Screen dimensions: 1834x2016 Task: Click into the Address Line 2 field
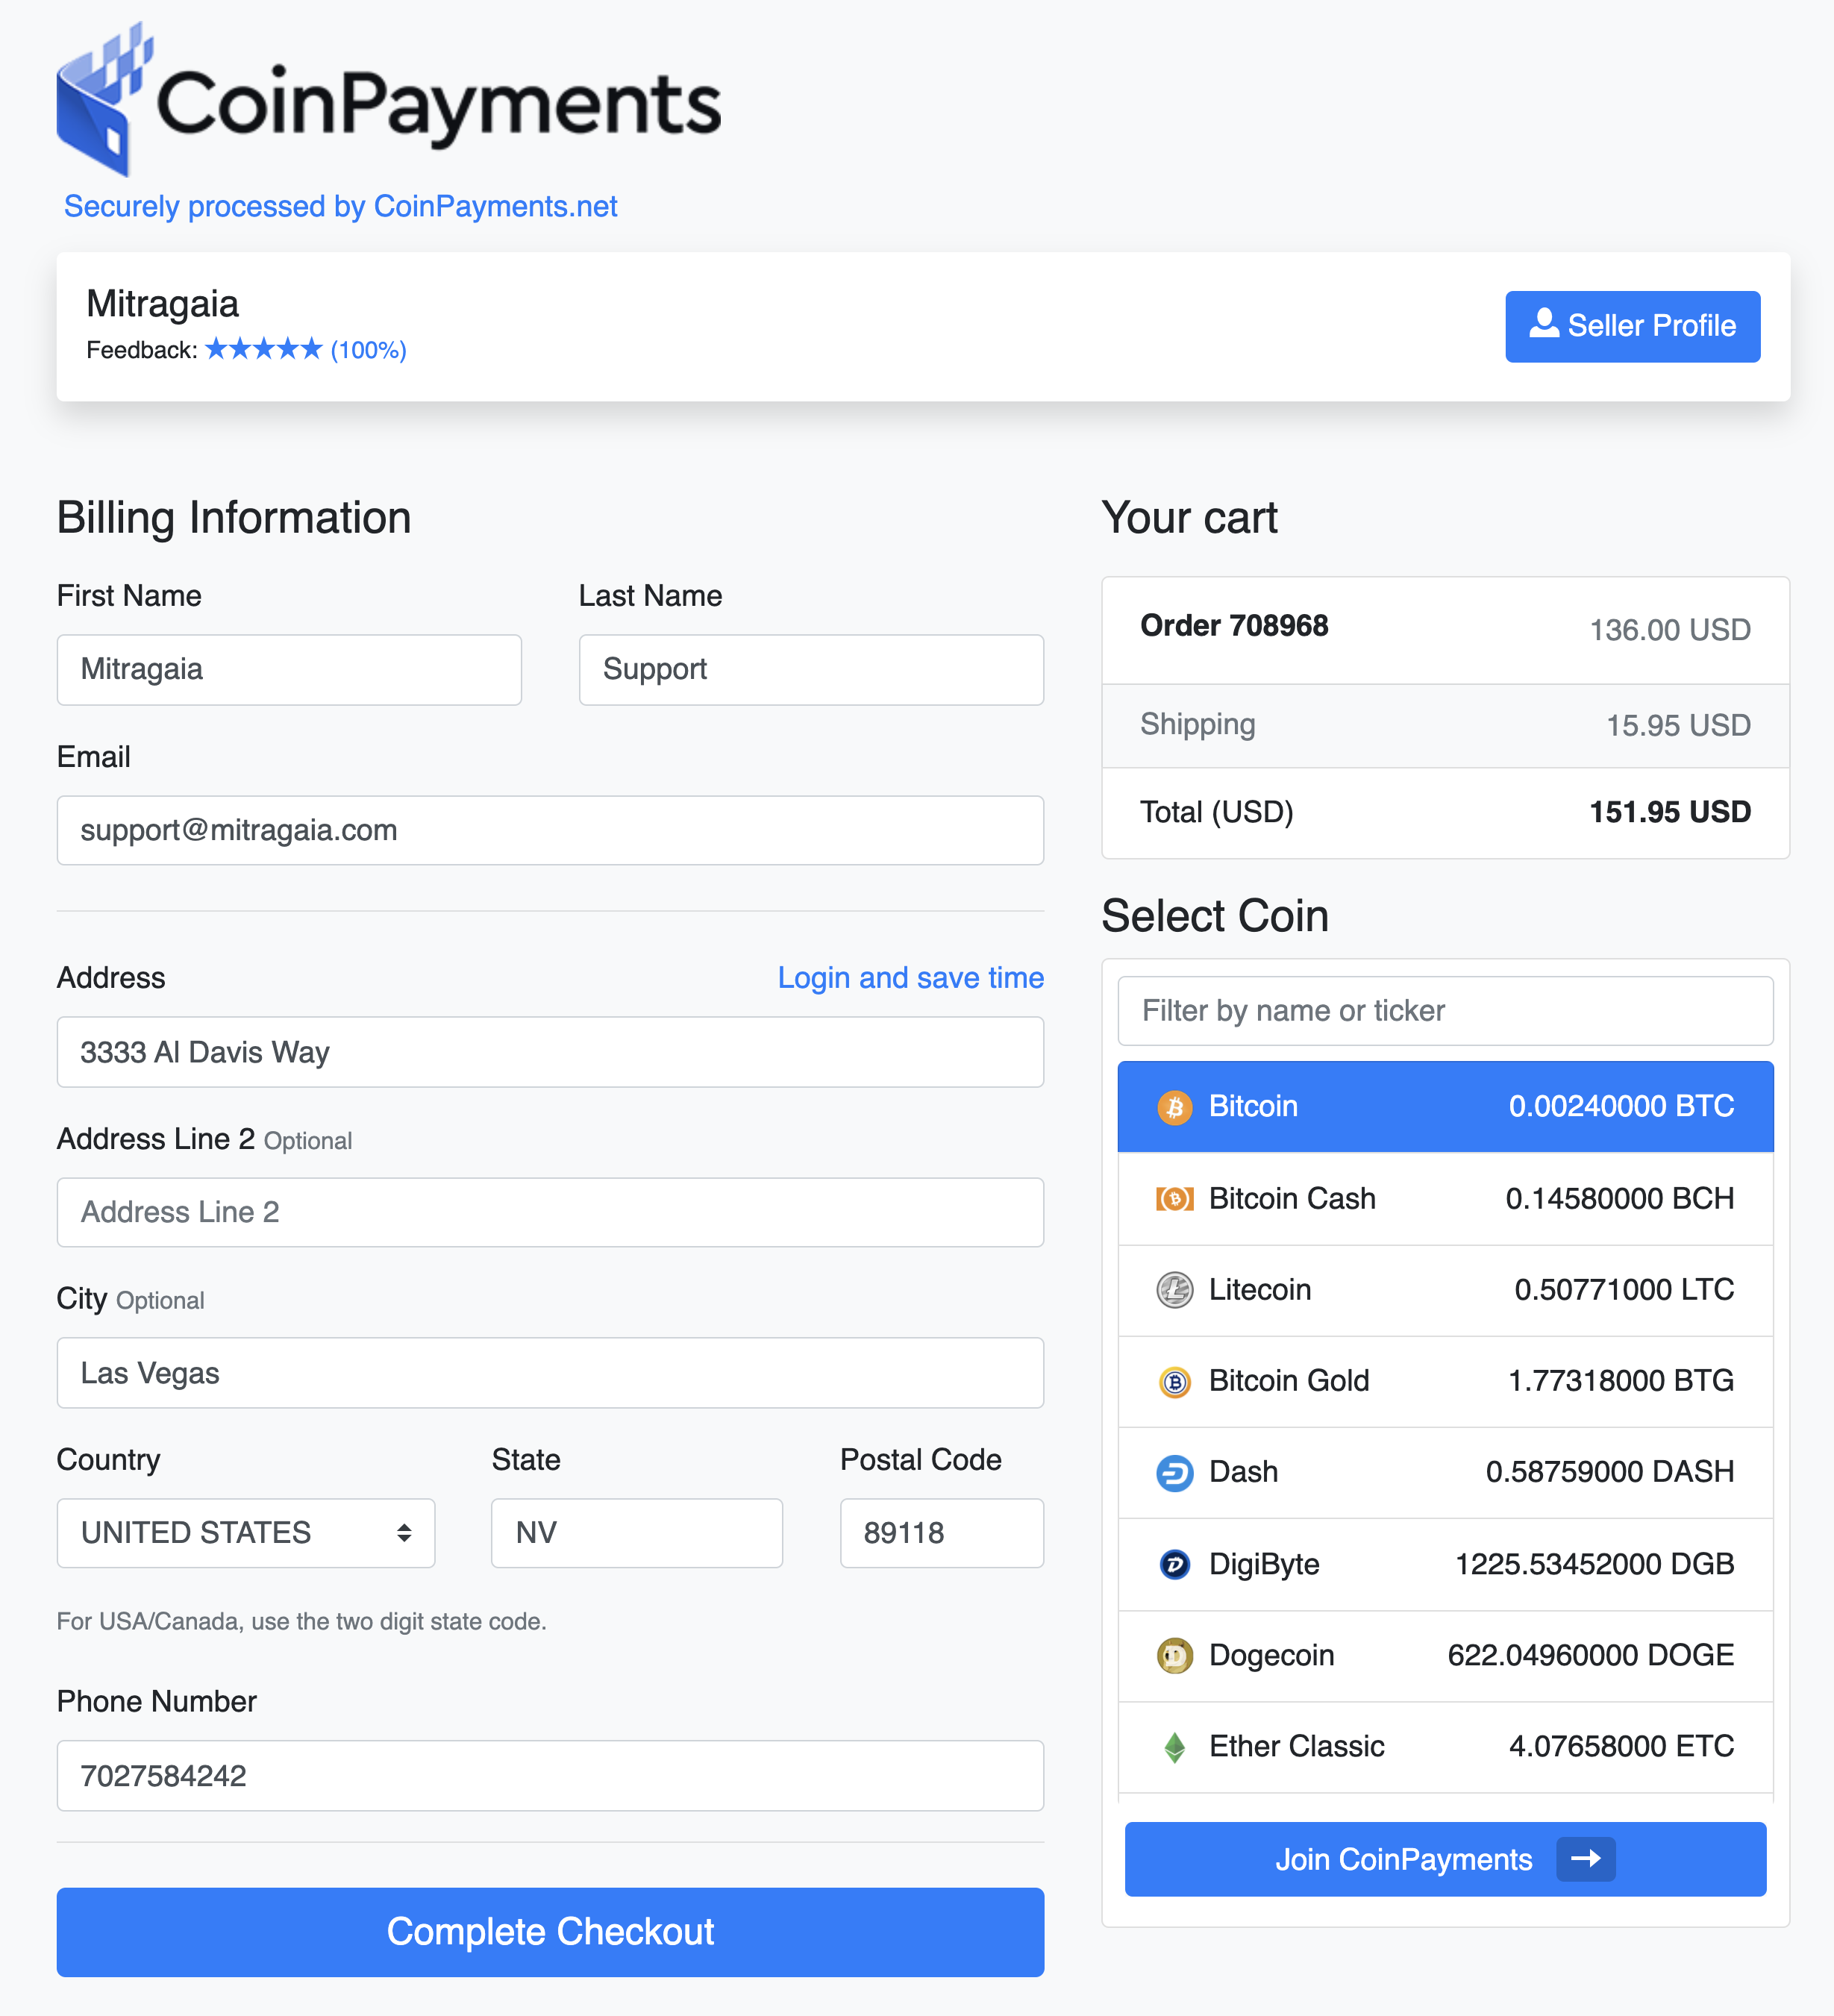tap(550, 1212)
